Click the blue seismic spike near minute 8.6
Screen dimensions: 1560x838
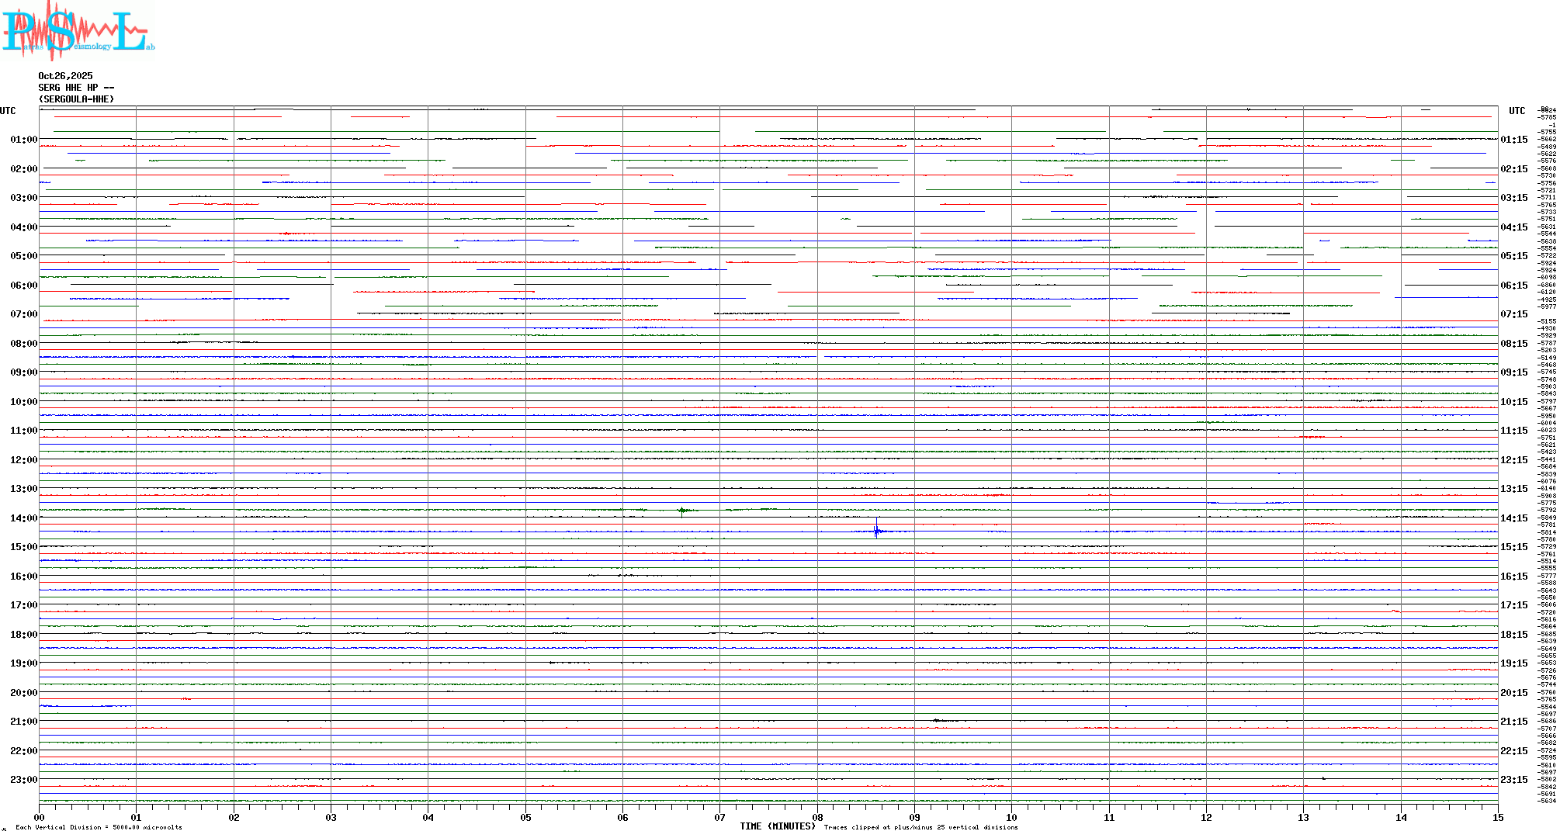point(876,531)
